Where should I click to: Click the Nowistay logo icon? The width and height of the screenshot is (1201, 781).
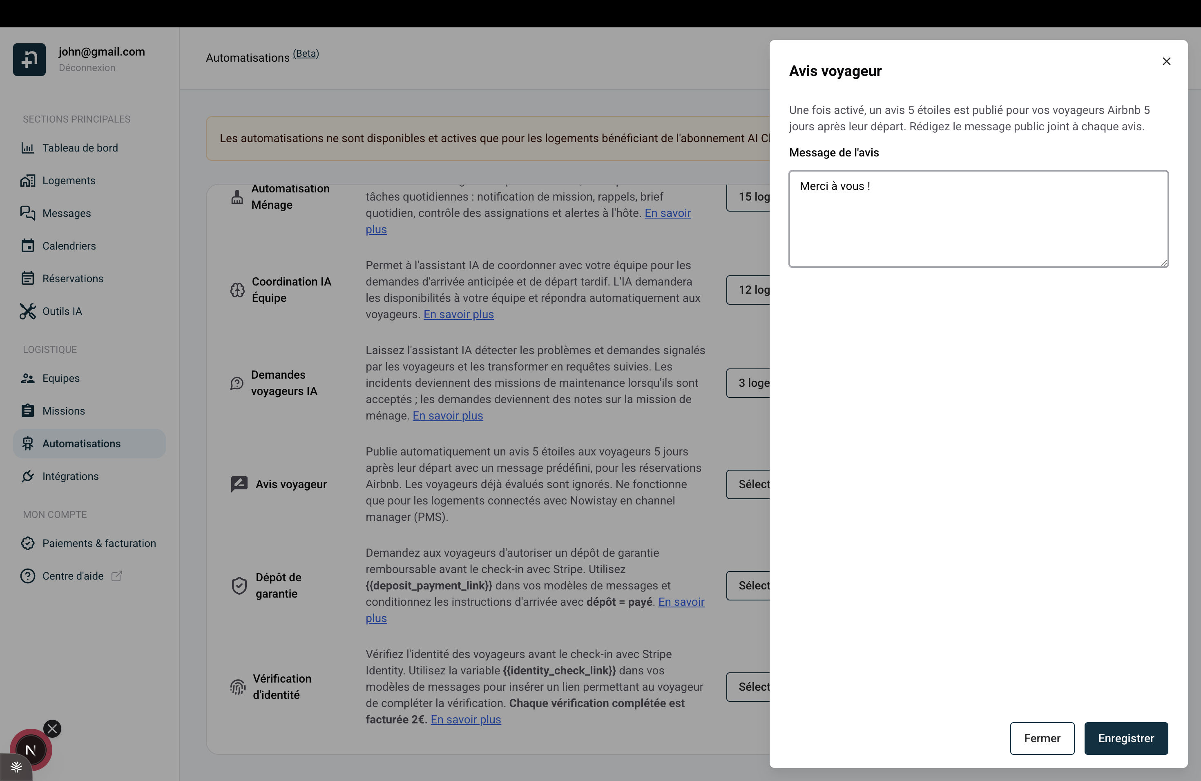[x=29, y=60]
